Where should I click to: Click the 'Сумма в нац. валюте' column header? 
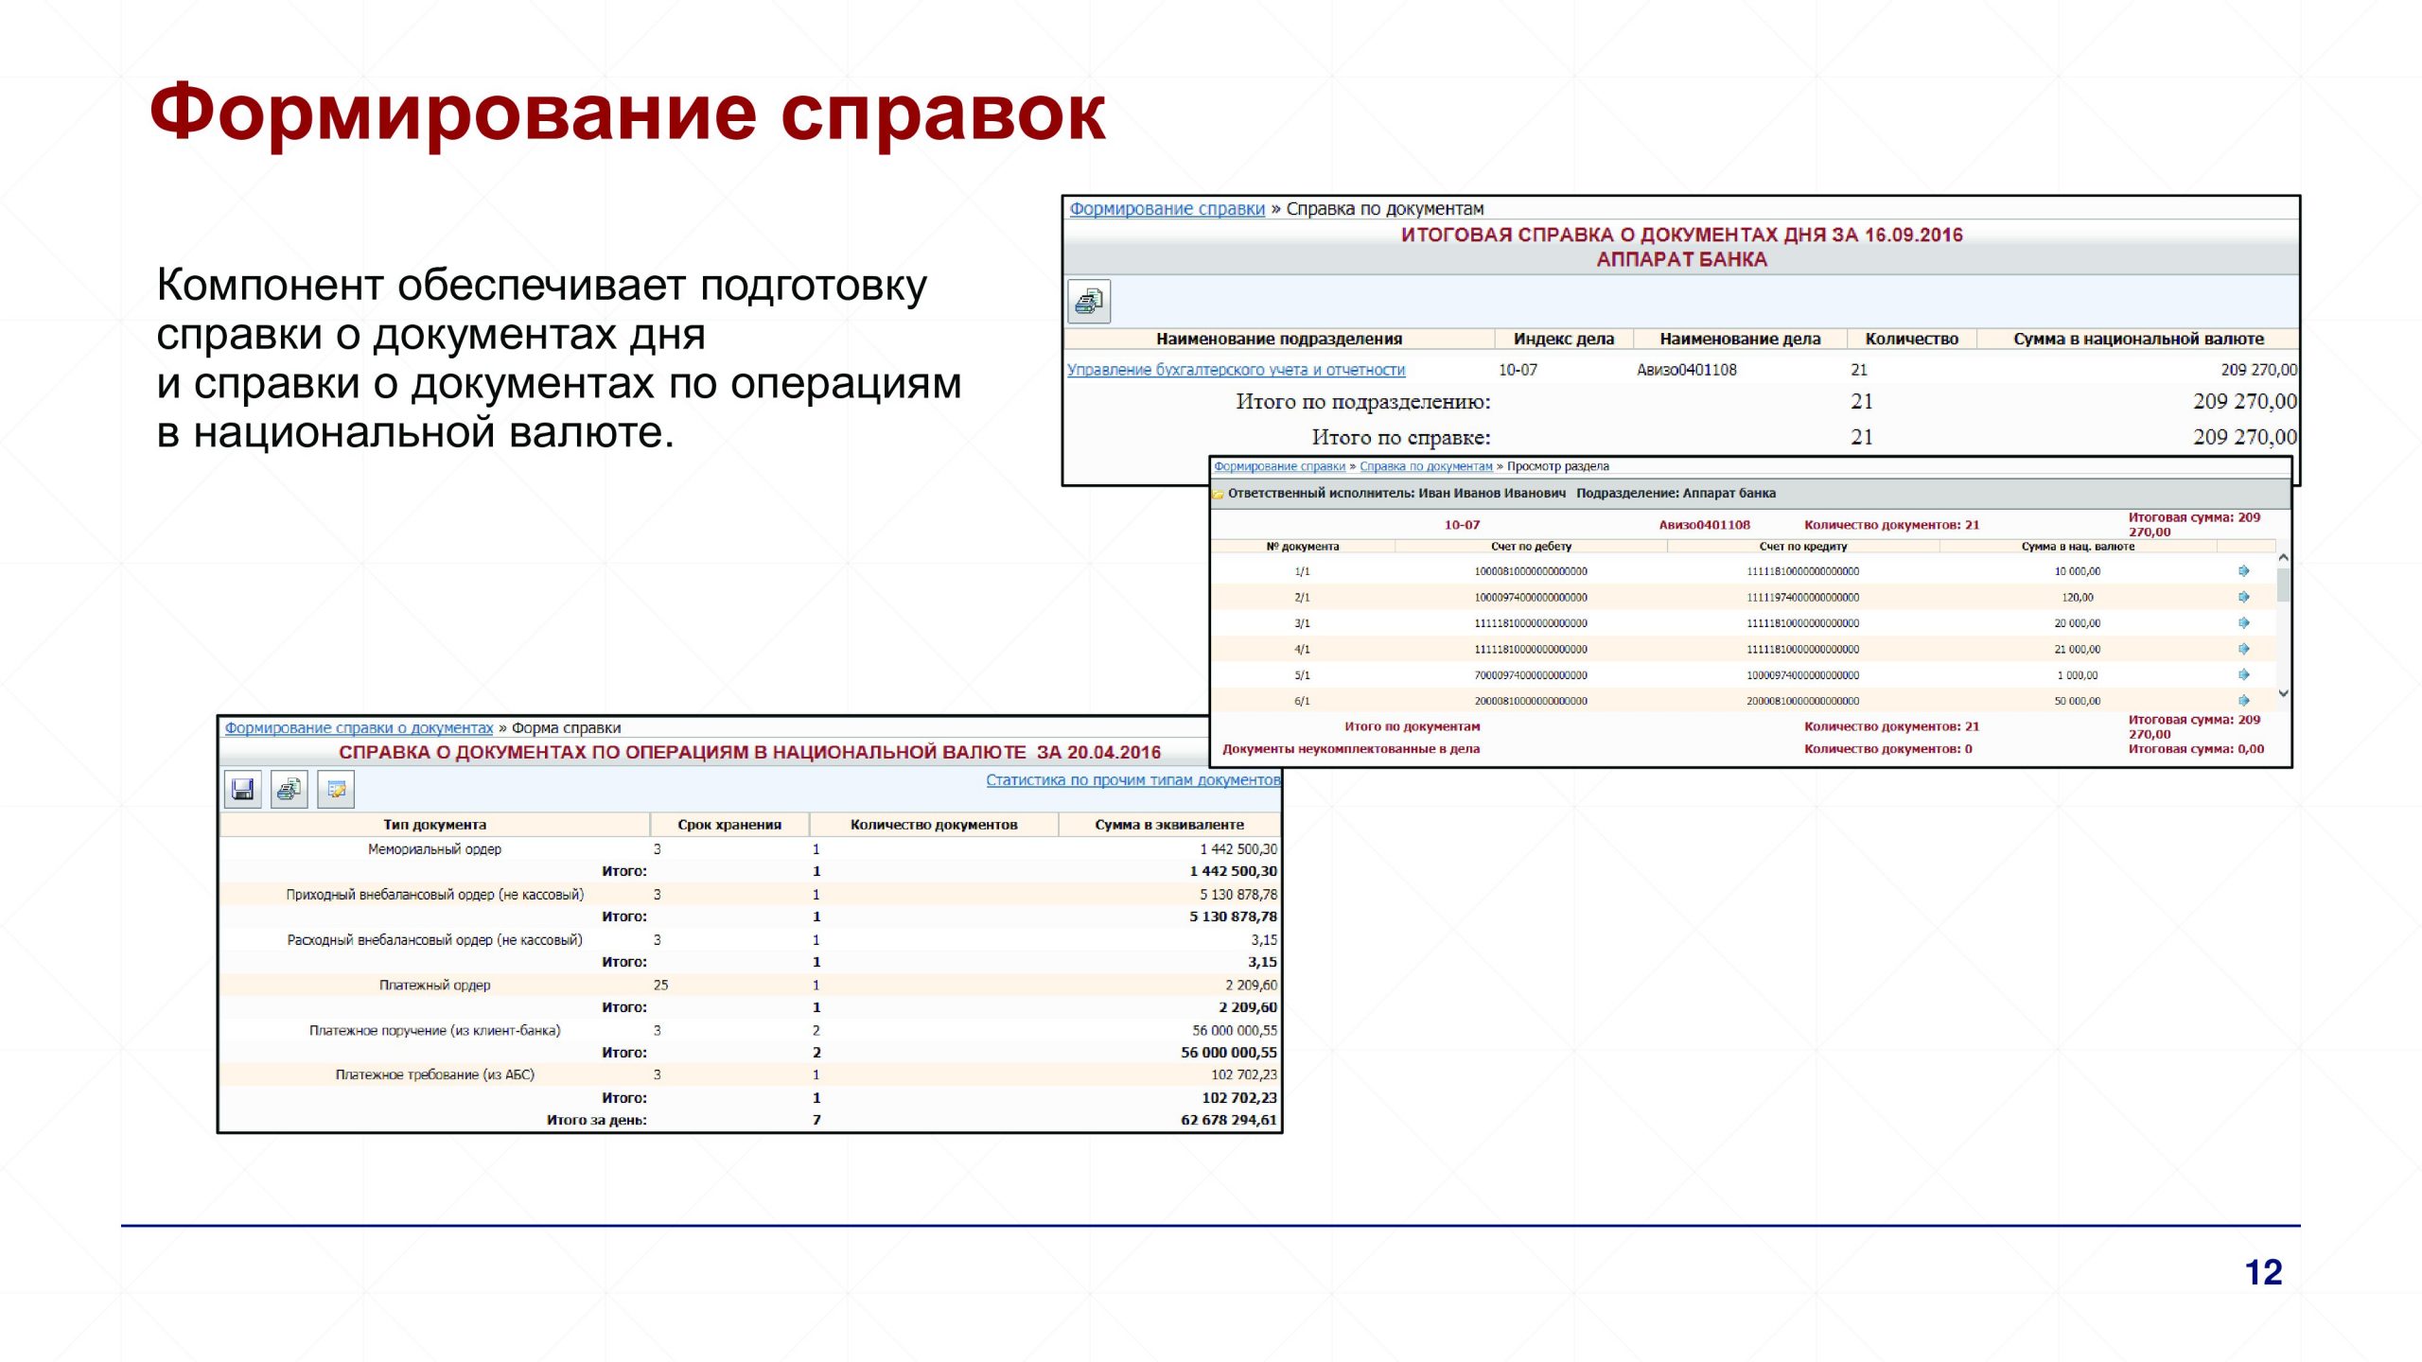(2078, 547)
